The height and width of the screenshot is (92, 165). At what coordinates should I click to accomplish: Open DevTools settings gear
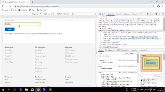[156, 14]
